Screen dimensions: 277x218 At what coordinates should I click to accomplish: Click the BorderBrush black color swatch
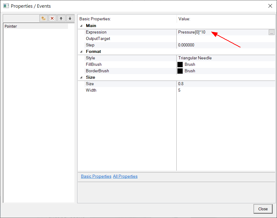pos(180,71)
